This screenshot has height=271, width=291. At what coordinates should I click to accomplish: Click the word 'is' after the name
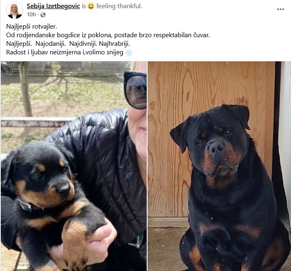[84, 6]
